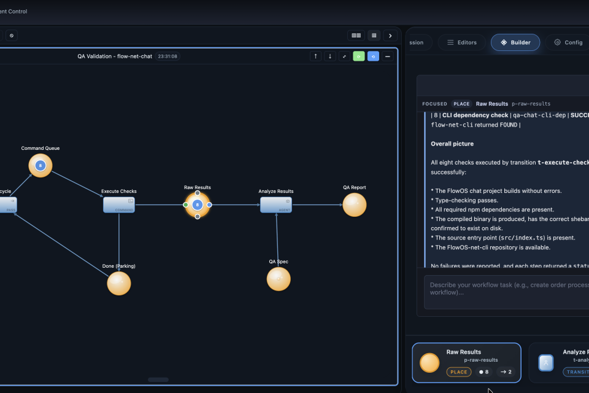Expand the panel using the right chevron
589x393 pixels.
[390, 36]
